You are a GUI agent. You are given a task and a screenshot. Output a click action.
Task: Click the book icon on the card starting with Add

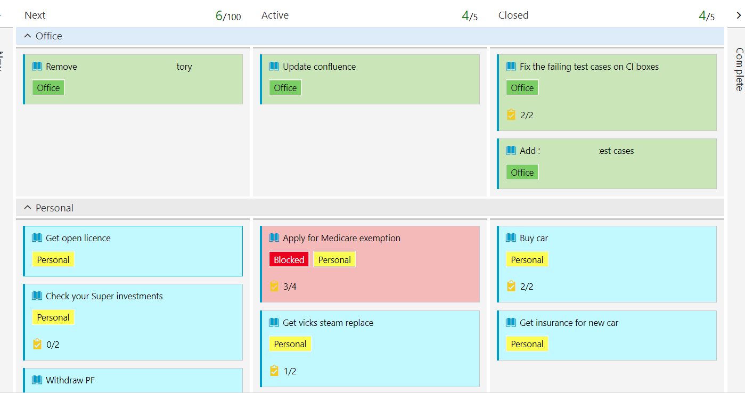point(511,151)
